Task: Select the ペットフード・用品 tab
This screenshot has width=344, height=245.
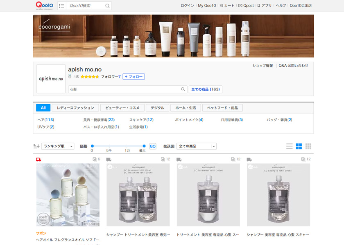Action: [x=222, y=108]
